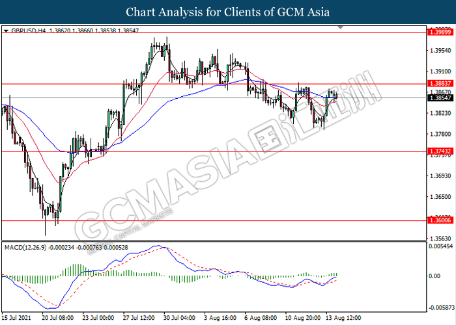Image resolution: width=456 pixels, height=325 pixels.
Task: Click the 3 Aug 16:00 time label
Action: click(220, 318)
